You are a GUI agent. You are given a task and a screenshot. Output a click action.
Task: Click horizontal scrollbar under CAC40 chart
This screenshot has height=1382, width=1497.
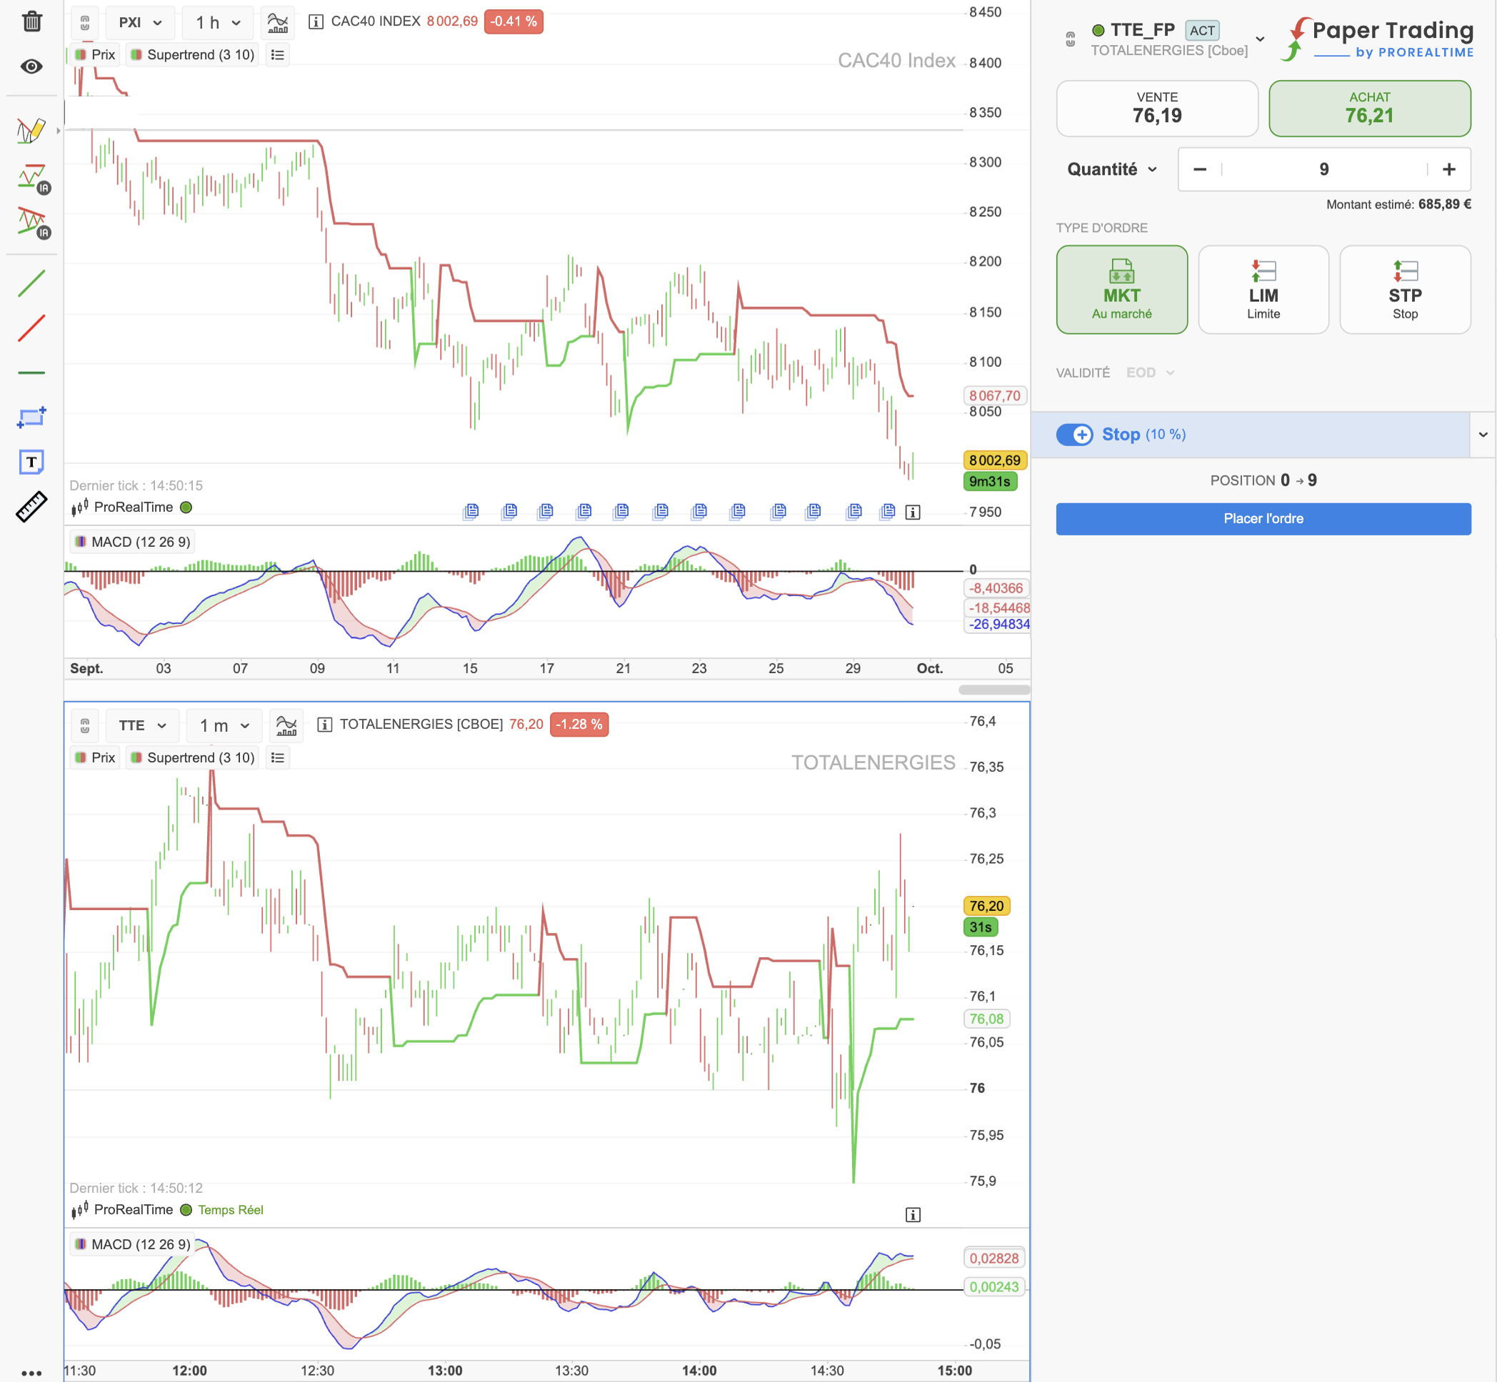(x=993, y=690)
